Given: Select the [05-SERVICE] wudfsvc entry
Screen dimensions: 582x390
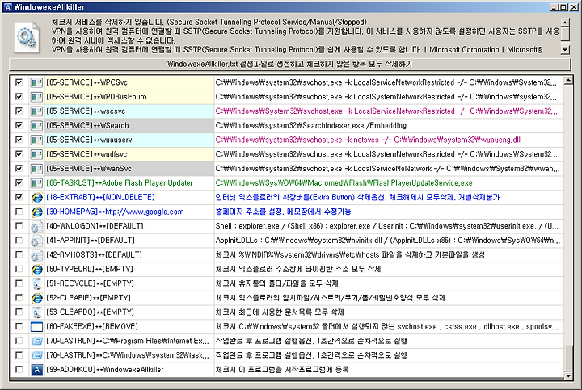Looking at the screenshot, I should point(86,154).
